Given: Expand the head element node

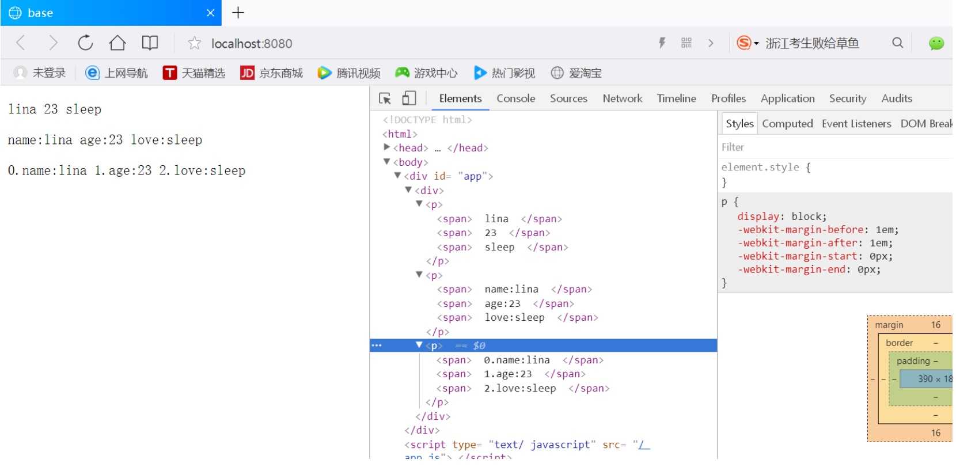Looking at the screenshot, I should [x=387, y=147].
